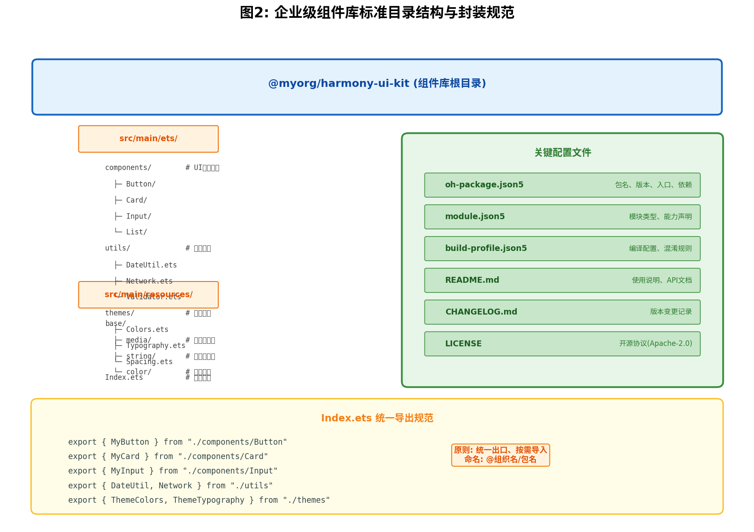Viewport: 754px width, 532px height.
Task: Select the oh-package.json5 config row
Action: click(562, 185)
